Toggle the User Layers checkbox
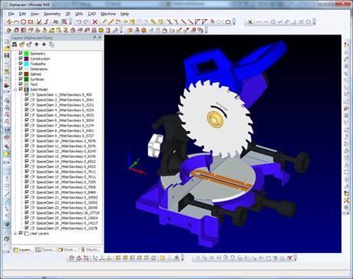353x279 pixels. pyautogui.click(x=21, y=233)
